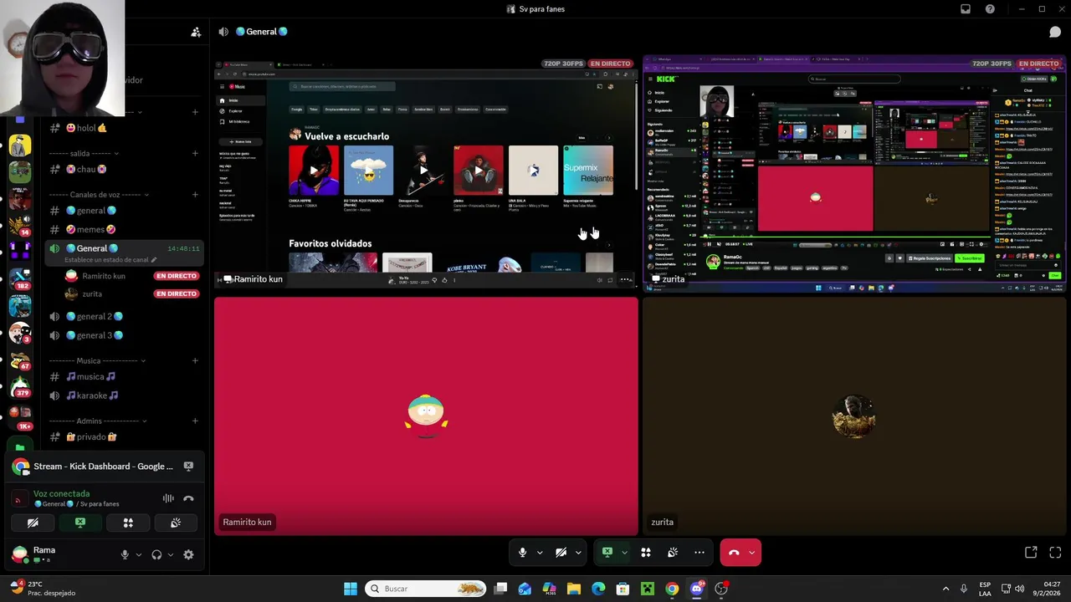Add channel to salida category
The image size is (1071, 602).
[x=195, y=154]
